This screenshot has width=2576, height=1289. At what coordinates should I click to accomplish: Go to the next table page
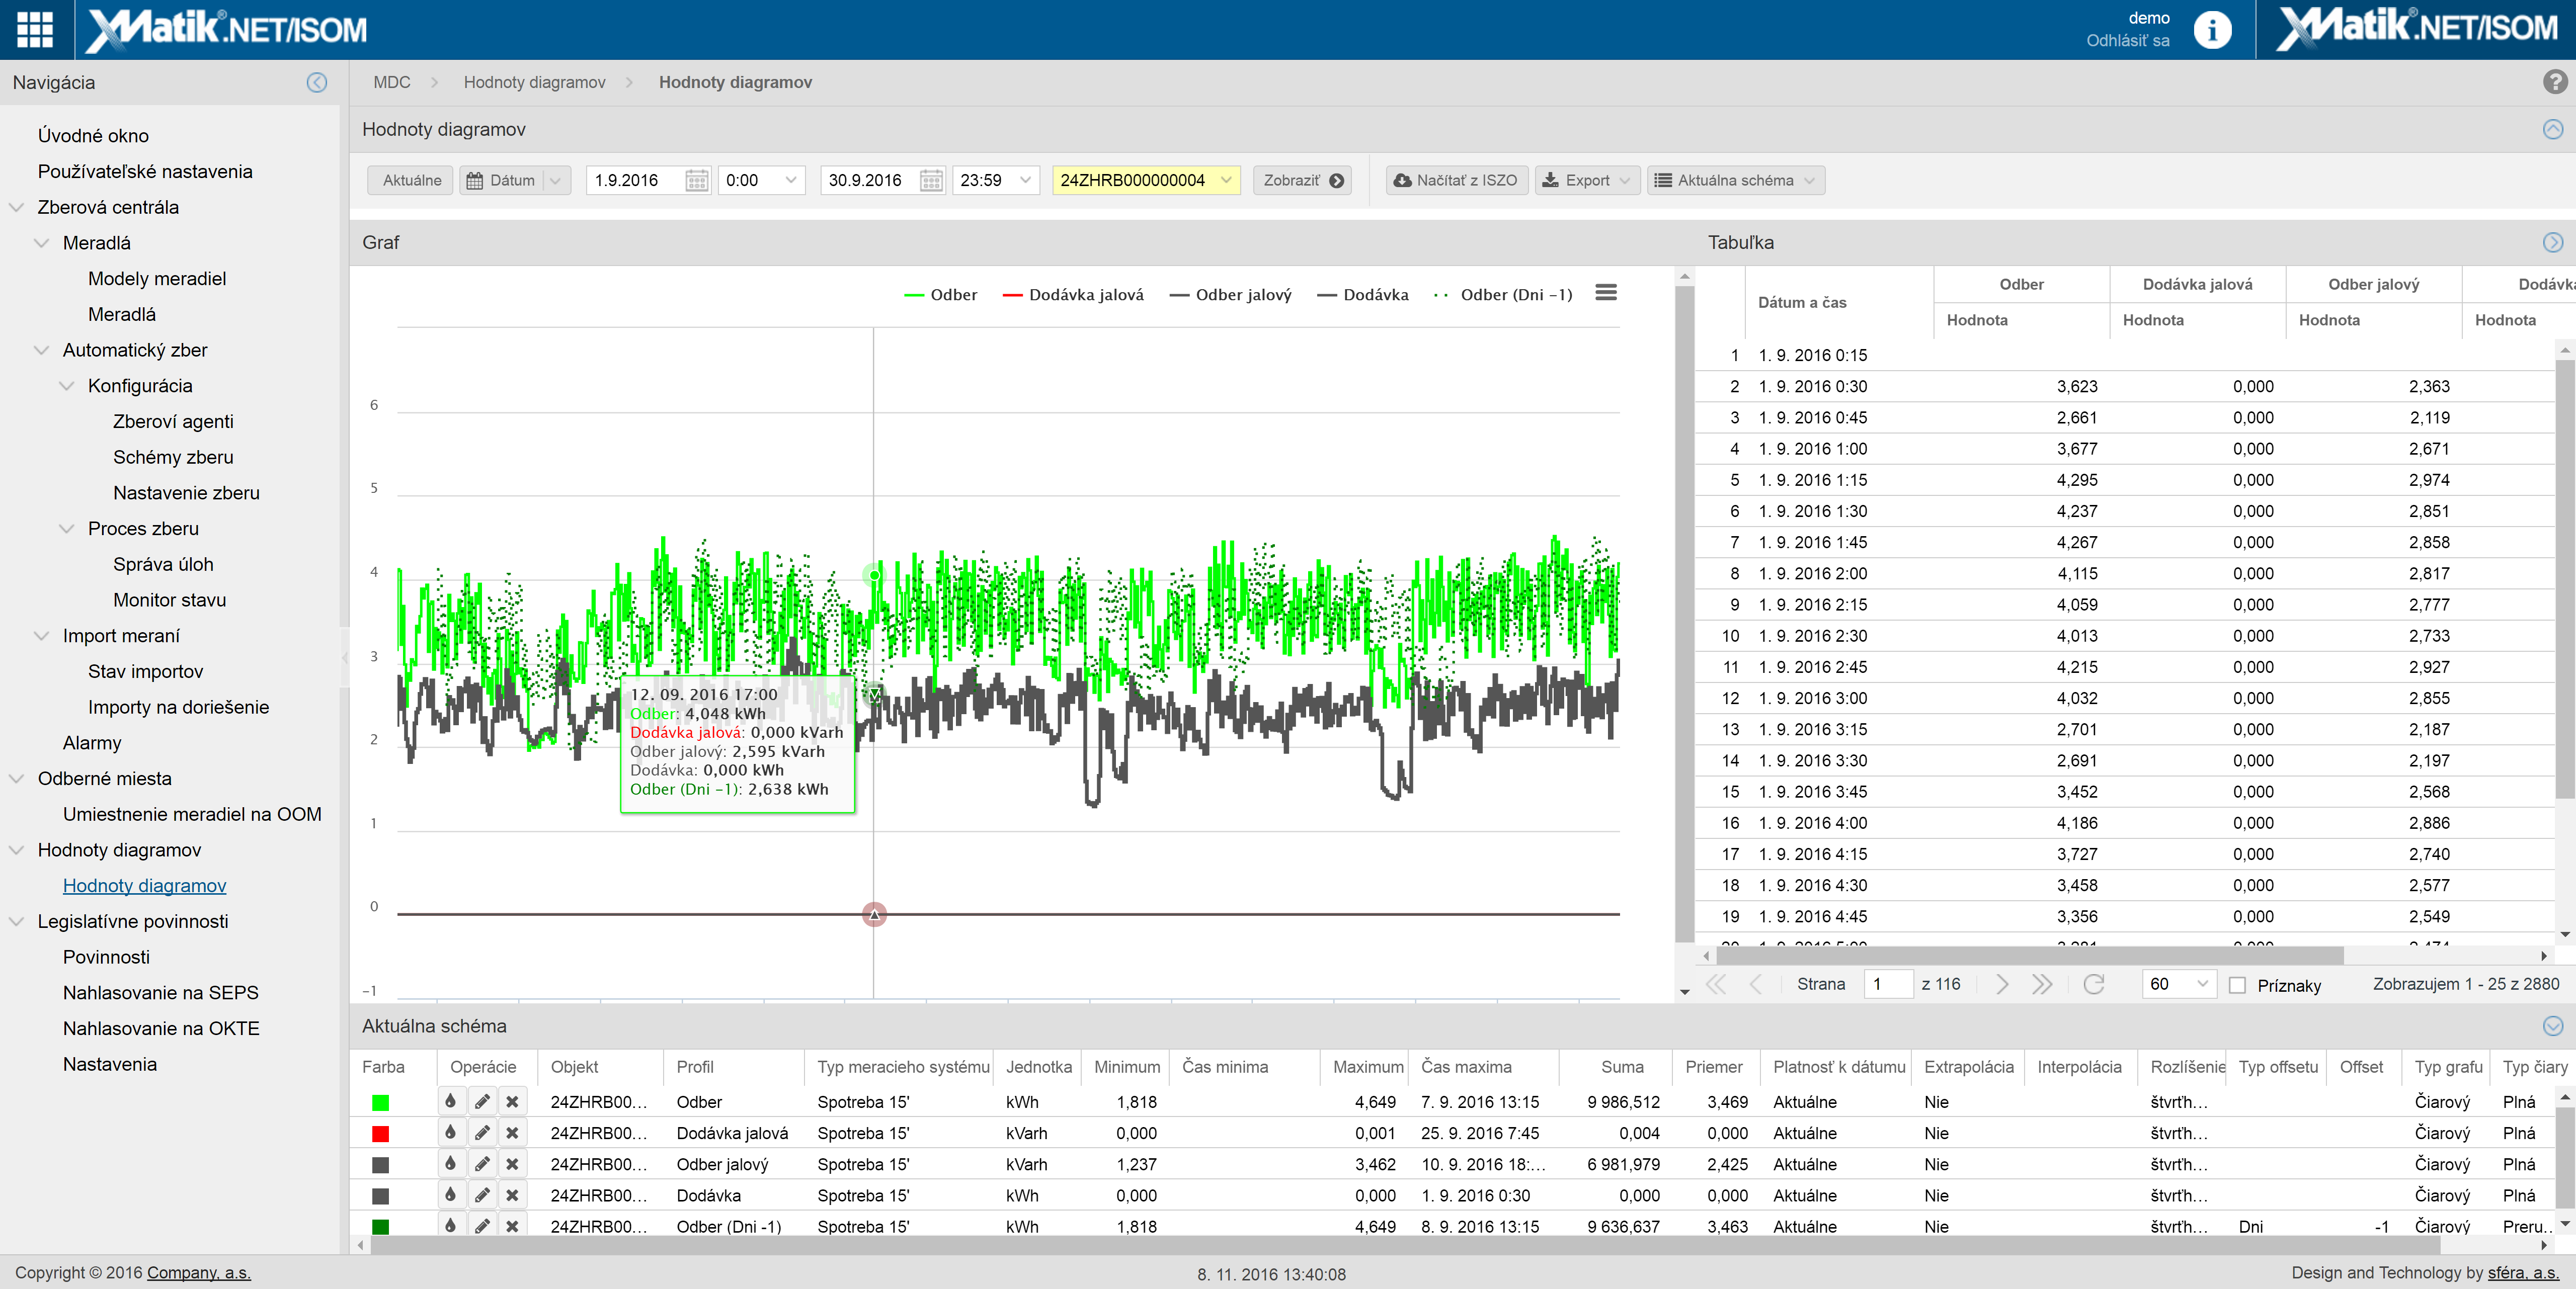2001,984
